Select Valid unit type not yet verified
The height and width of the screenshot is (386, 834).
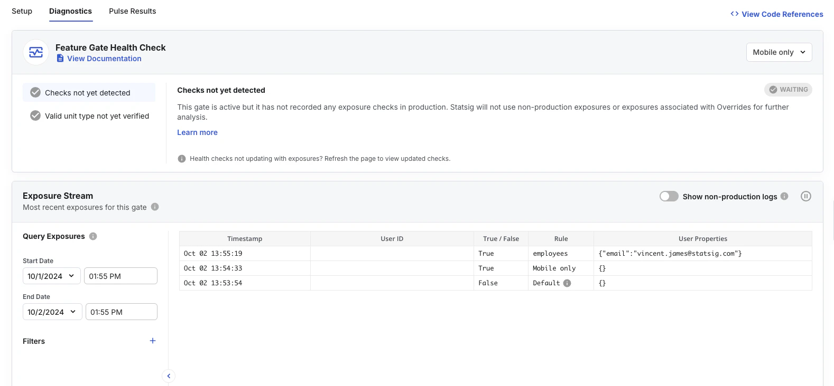point(89,115)
